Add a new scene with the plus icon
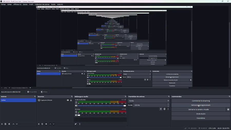This screenshot has height=130, width=231. point(2,124)
